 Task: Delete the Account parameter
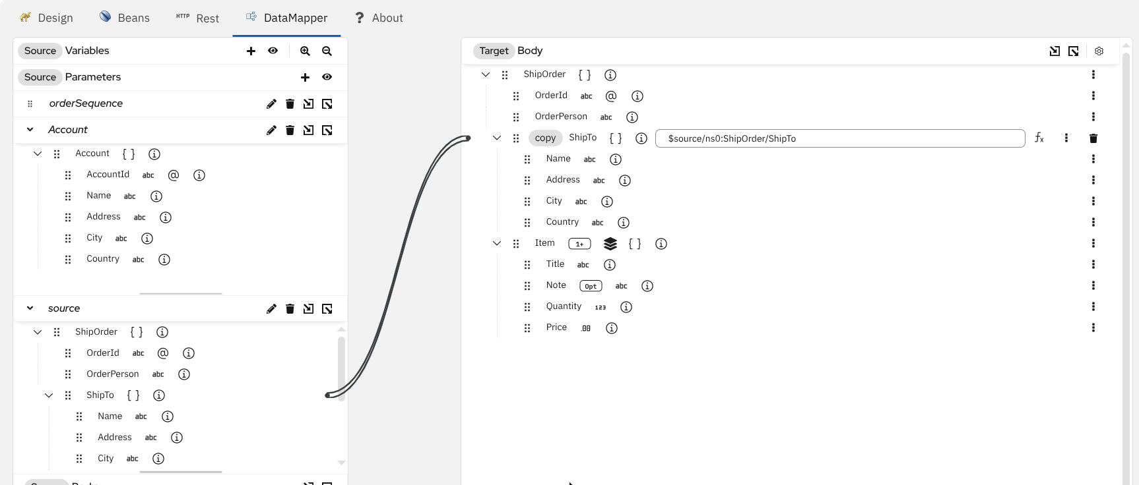(x=290, y=130)
